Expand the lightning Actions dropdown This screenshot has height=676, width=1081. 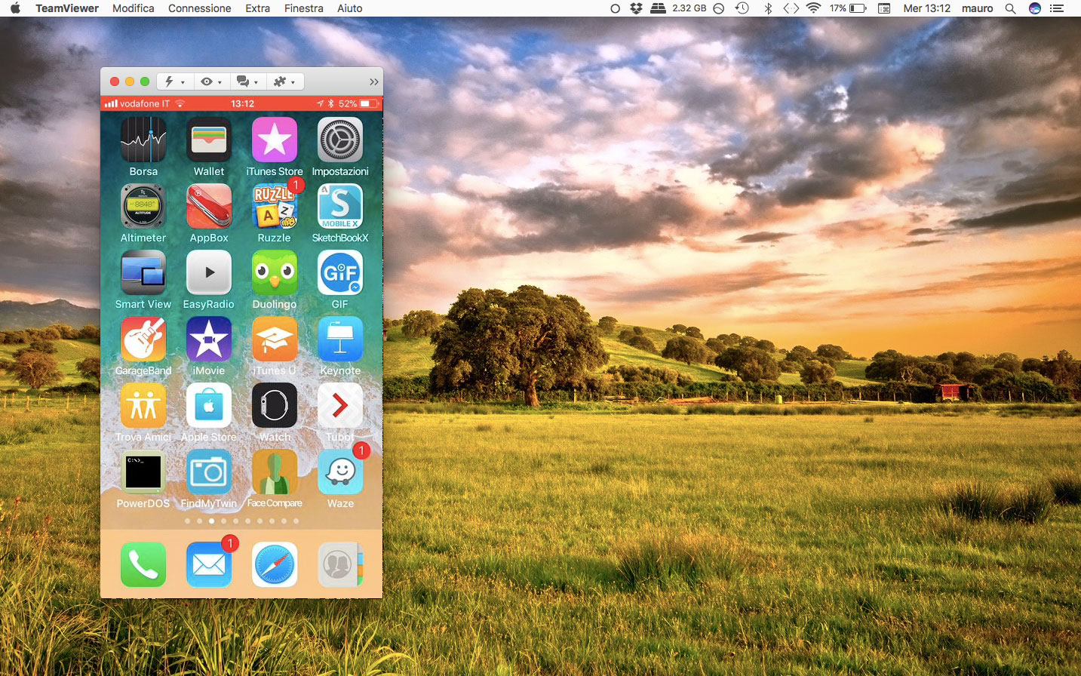click(x=174, y=81)
